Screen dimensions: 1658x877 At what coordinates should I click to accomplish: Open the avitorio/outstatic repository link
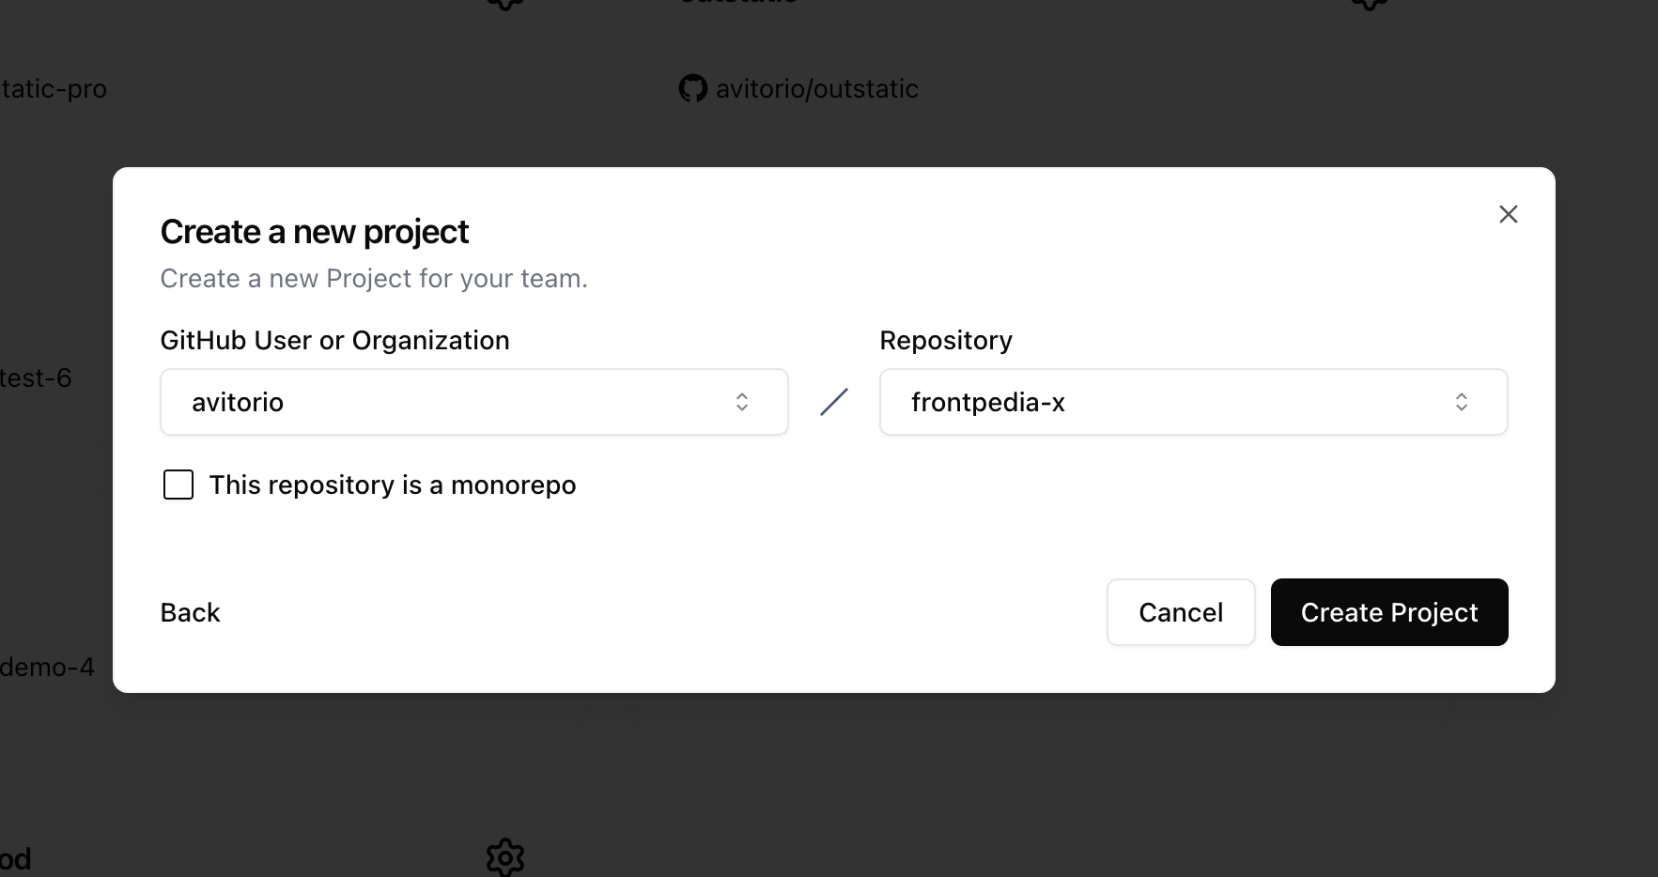(816, 89)
